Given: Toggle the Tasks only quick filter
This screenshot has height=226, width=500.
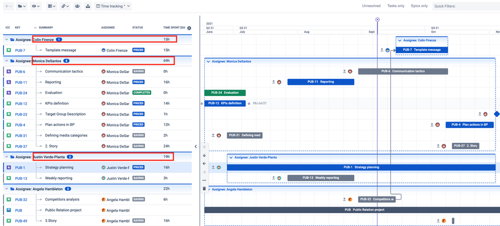Looking at the screenshot, I should 396,6.
